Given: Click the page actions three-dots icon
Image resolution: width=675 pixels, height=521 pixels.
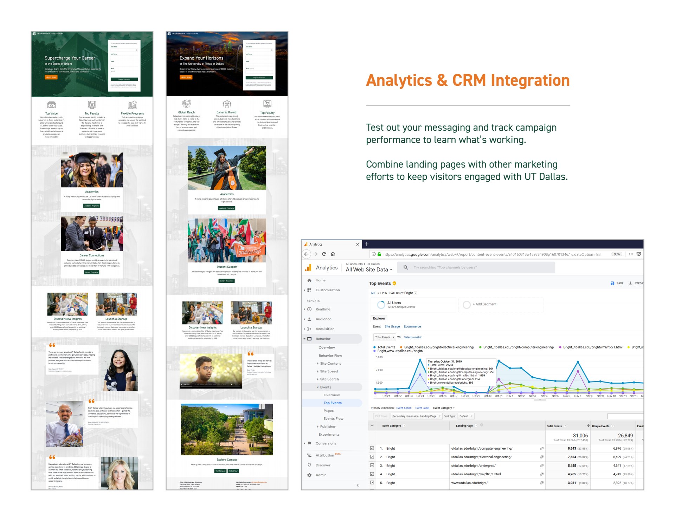Looking at the screenshot, I should tap(631, 254).
